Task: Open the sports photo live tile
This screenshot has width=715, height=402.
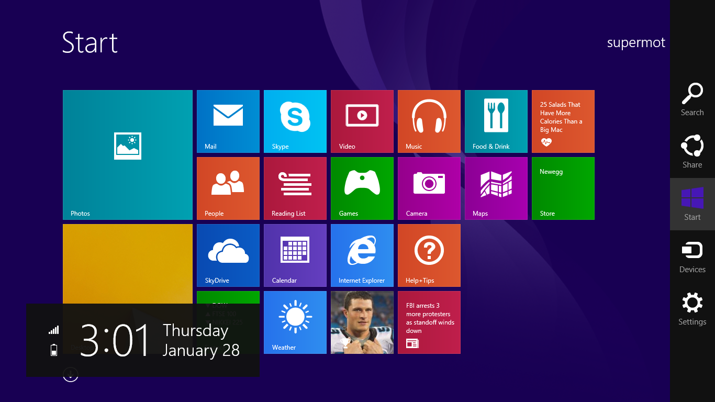Action: tap(362, 322)
